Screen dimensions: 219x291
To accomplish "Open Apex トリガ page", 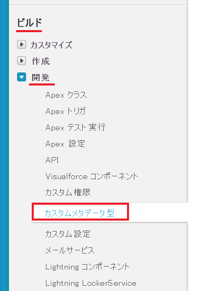I will pos(65,111).
